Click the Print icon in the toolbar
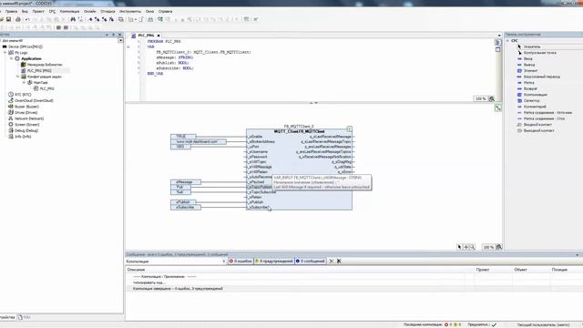Viewport: 583px width, 328px height. [18, 19]
